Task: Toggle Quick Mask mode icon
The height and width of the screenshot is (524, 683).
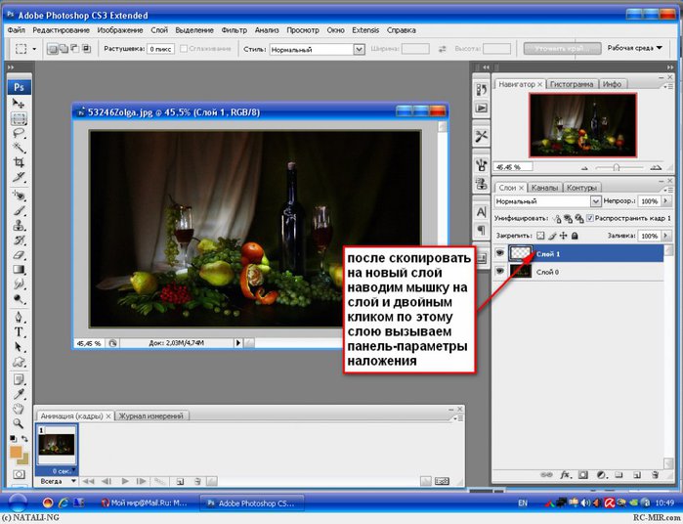Action: (19, 474)
